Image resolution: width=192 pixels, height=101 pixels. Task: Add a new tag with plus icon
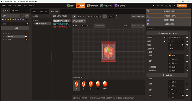coord(27,20)
